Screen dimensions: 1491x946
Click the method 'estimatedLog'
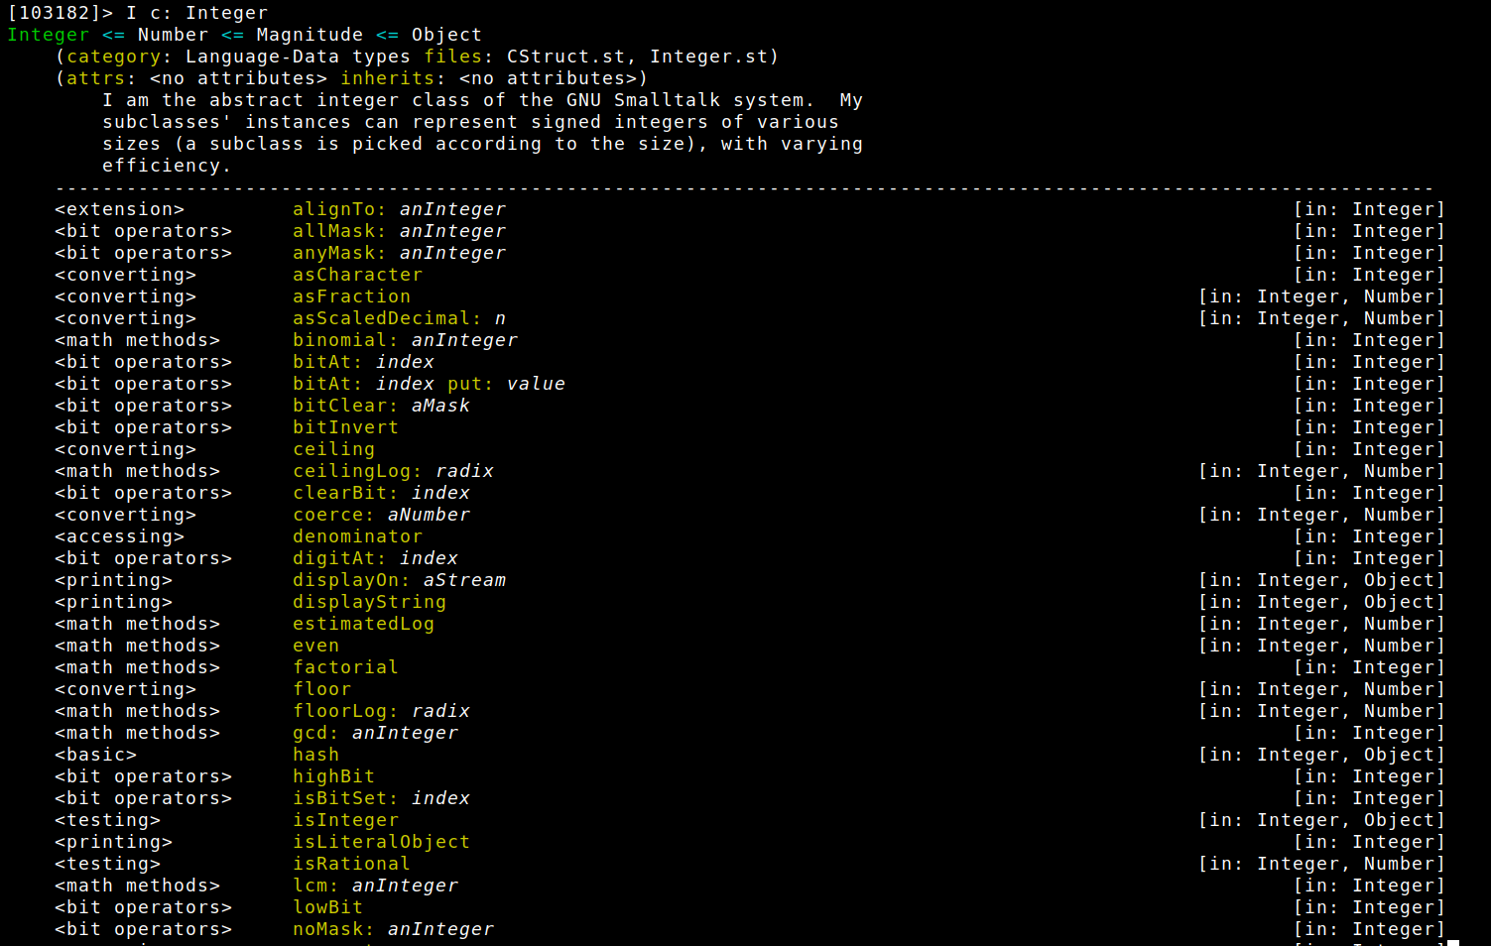363,624
